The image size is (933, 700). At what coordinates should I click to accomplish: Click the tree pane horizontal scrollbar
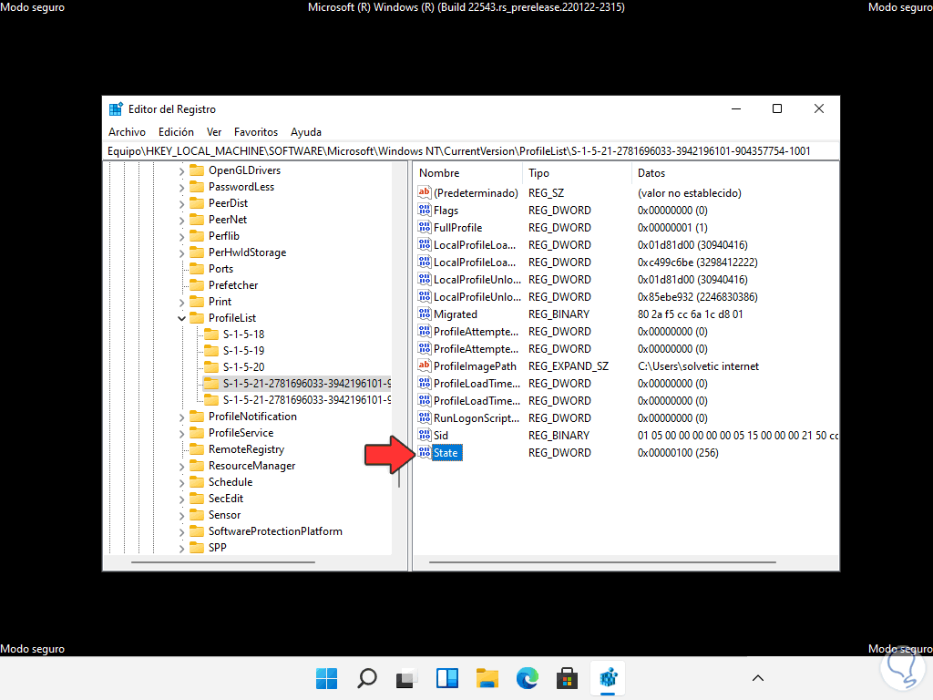(223, 561)
